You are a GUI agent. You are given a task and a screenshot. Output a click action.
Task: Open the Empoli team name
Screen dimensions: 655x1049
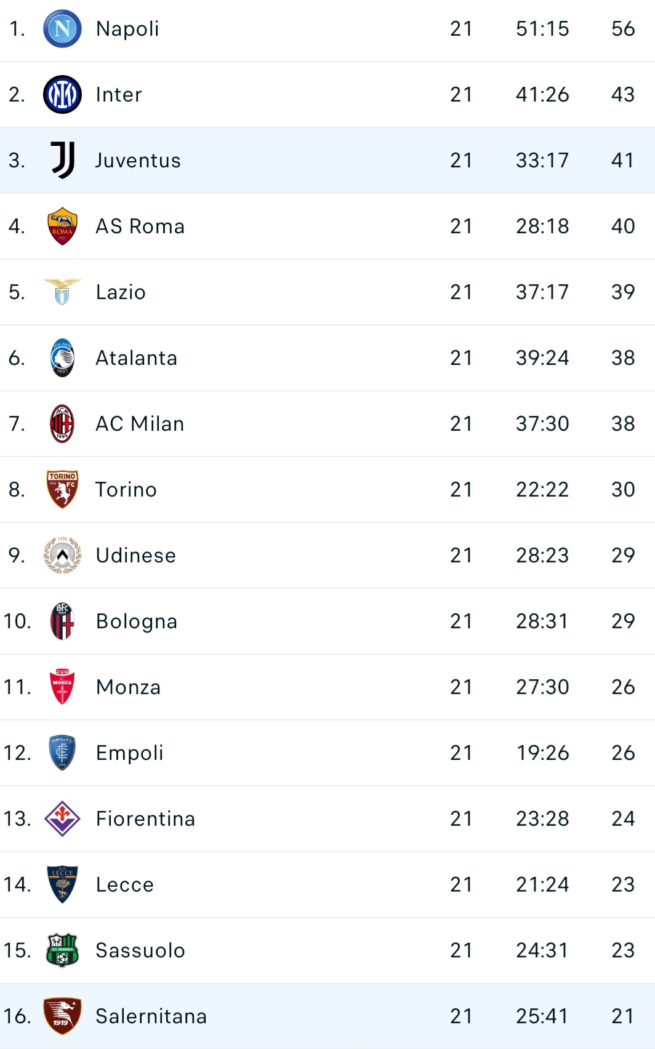[x=130, y=753]
